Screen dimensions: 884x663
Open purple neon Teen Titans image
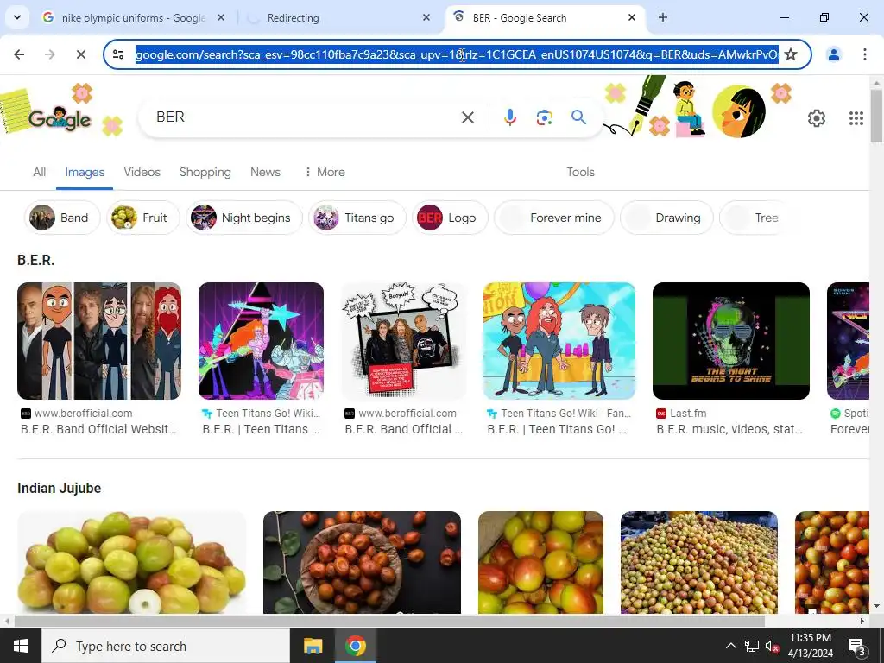click(261, 341)
